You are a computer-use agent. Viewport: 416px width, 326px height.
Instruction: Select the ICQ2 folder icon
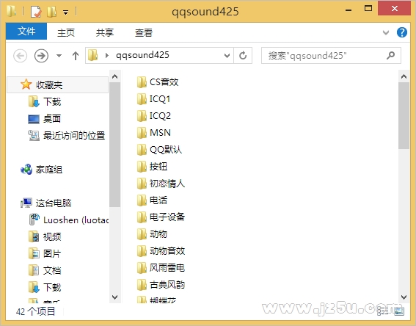tap(142, 116)
